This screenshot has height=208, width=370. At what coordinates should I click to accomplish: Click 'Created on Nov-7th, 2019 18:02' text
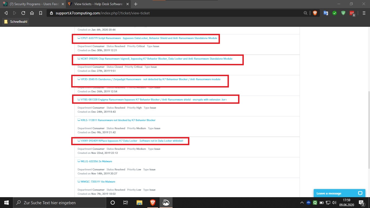[x=97, y=194]
